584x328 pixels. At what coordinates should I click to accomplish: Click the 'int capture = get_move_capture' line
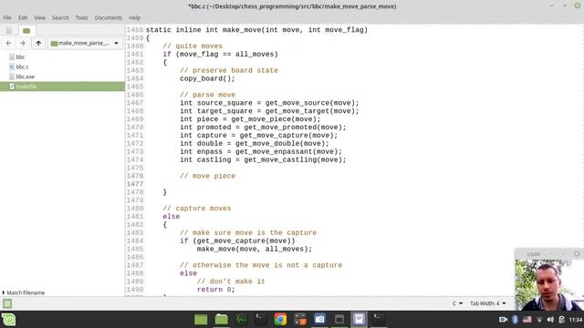point(258,136)
